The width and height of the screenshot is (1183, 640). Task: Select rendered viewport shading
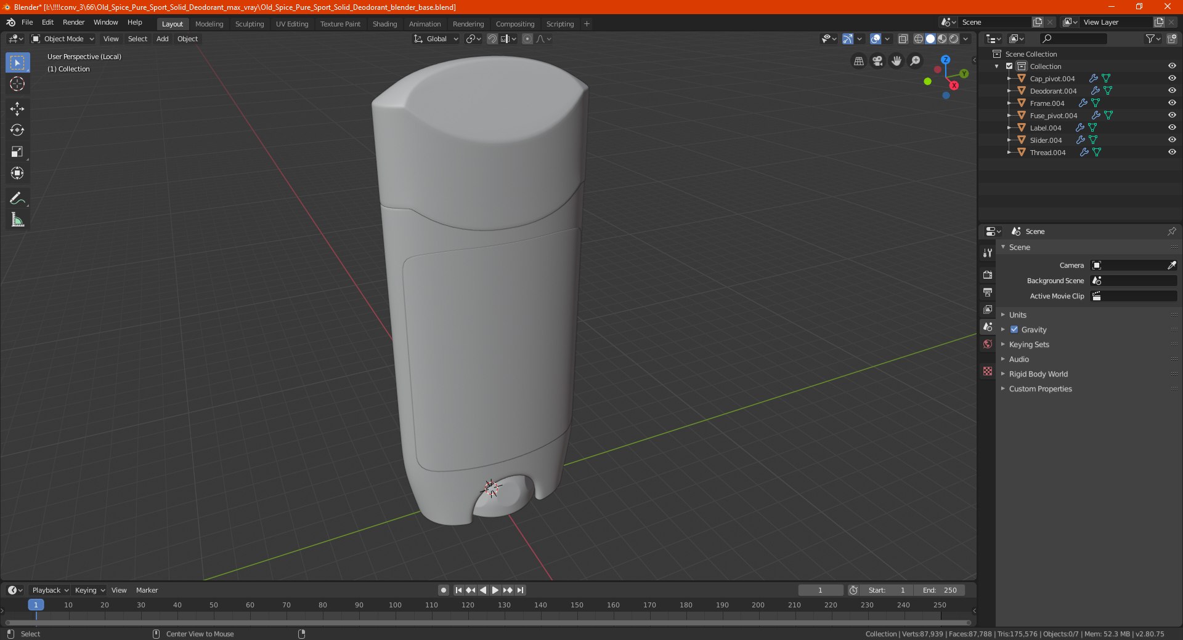954,39
